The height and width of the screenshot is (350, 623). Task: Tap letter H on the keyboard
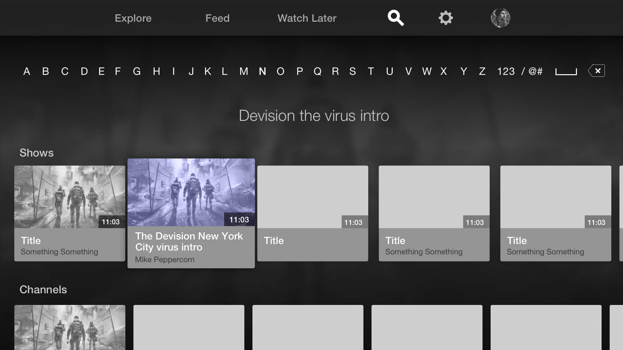click(156, 71)
